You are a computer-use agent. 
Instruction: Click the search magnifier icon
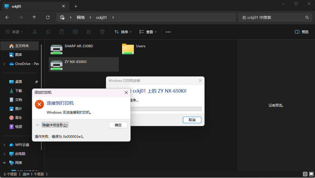[x=307, y=17]
